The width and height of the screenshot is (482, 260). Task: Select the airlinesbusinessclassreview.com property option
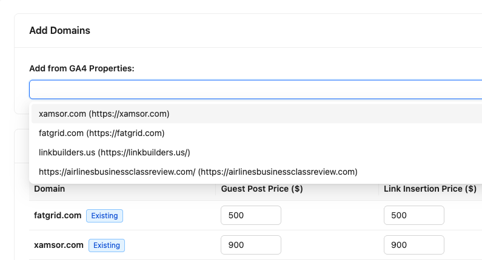(x=198, y=172)
